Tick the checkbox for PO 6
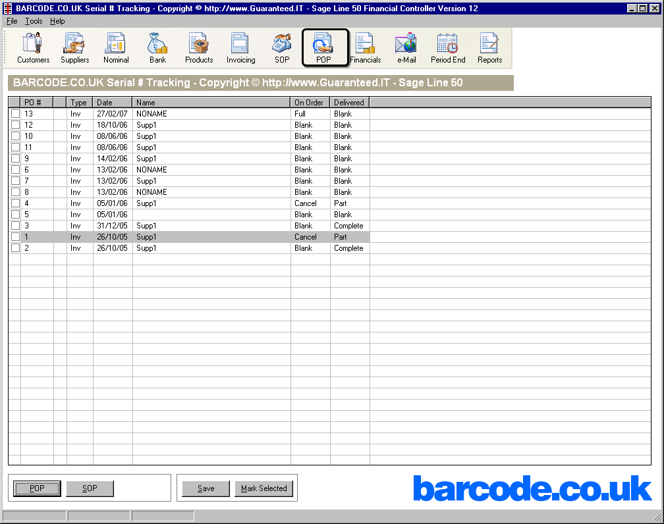Image resolution: width=664 pixels, height=524 pixels. tap(15, 169)
